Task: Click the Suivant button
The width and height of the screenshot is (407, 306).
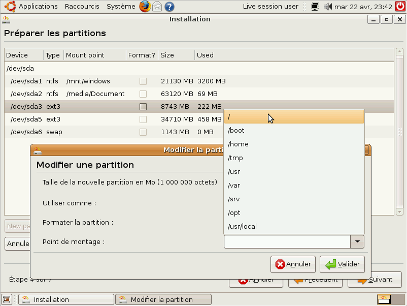Action: click(x=375, y=280)
